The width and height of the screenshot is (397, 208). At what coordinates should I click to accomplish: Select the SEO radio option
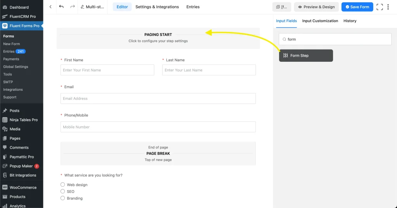pyautogui.click(x=62, y=191)
